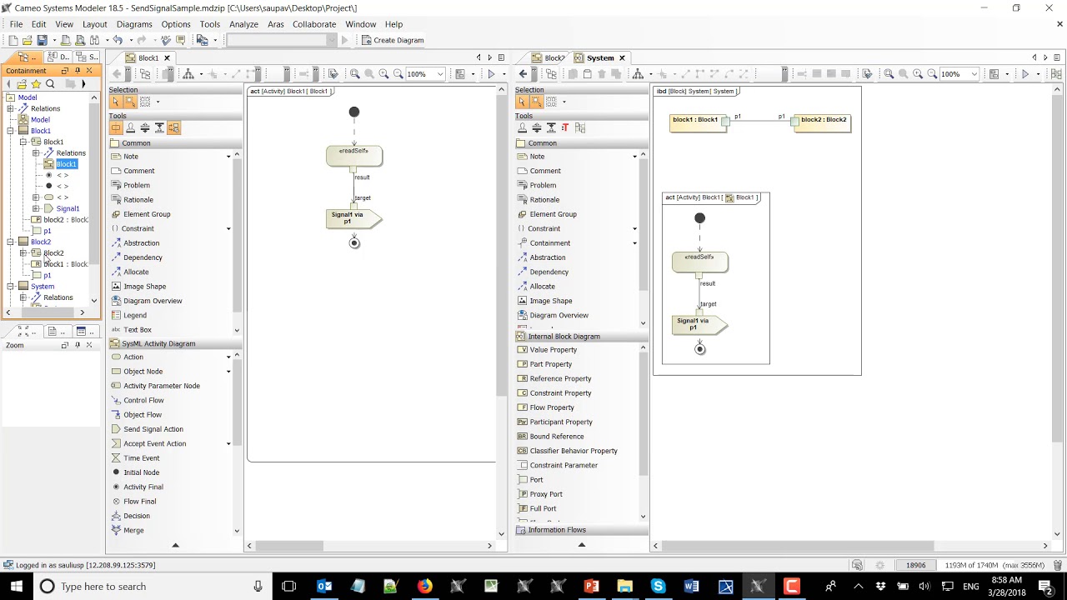Viewport: 1067px width, 600px height.
Task: Expand the Note options arrow in Block1 palette
Action: coord(228,157)
